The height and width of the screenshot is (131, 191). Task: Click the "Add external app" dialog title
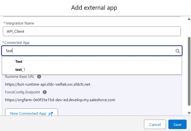[x=94, y=8]
